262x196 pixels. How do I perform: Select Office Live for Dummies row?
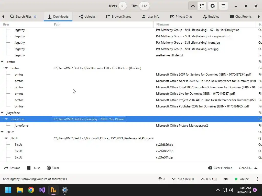click(x=131, y=93)
